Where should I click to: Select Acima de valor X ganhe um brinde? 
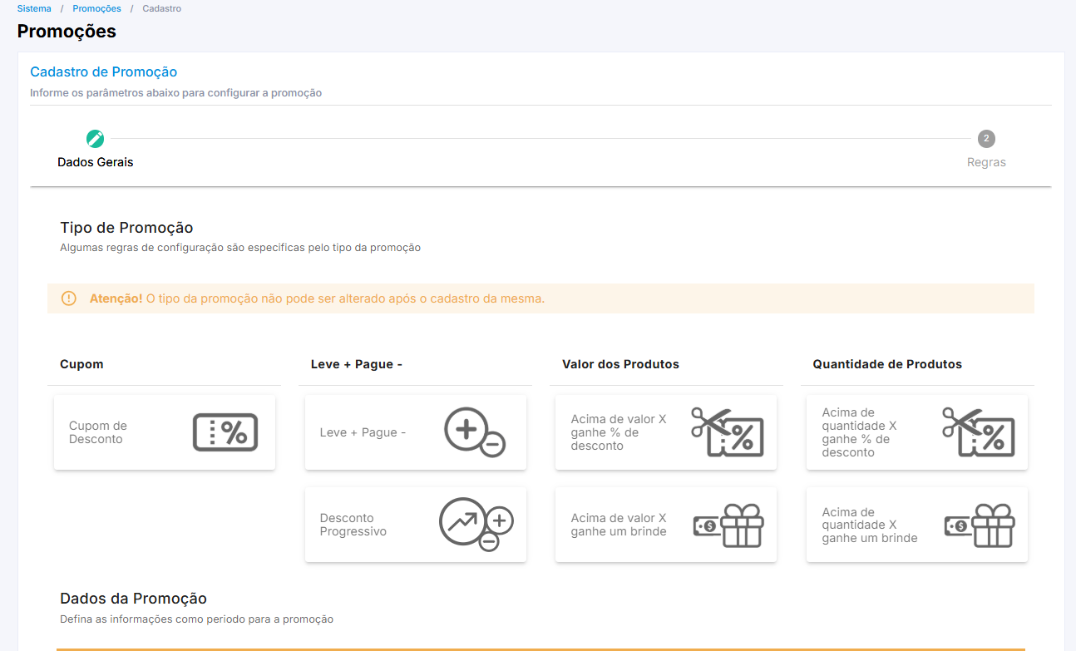pyautogui.click(x=619, y=525)
